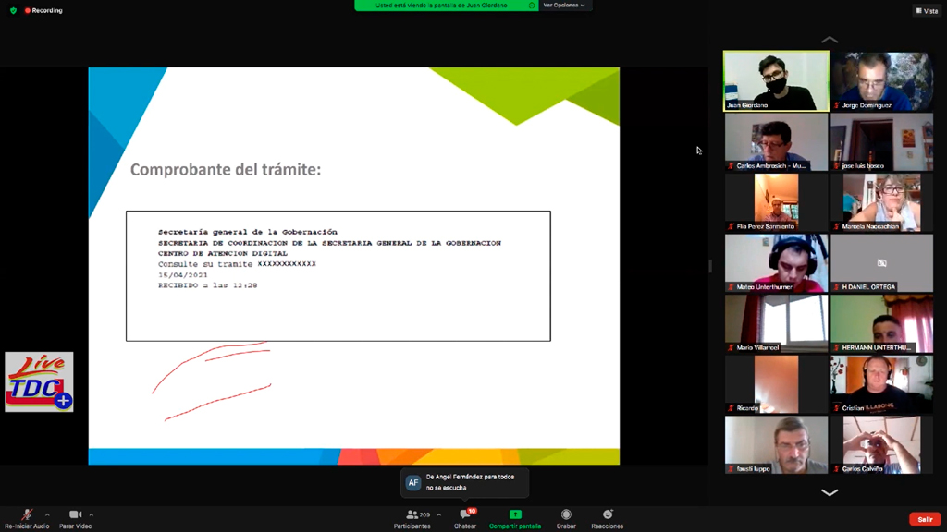Click the Compartir pantalla share icon
This screenshot has width=947, height=532.
point(515,515)
